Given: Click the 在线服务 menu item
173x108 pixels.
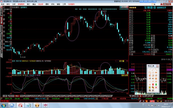Looking at the screenshot, I should 72,4.
